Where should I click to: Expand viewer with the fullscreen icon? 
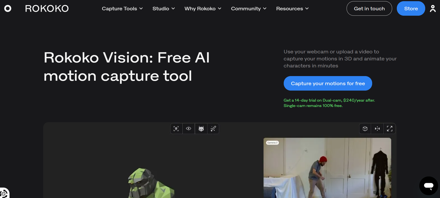point(389,129)
